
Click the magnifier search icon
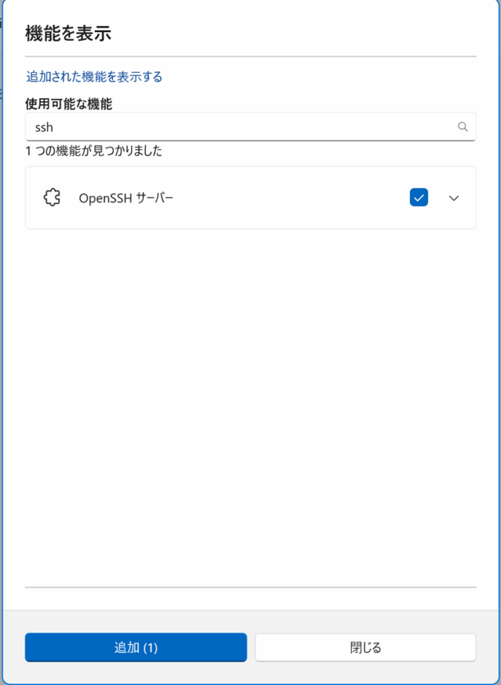(463, 127)
